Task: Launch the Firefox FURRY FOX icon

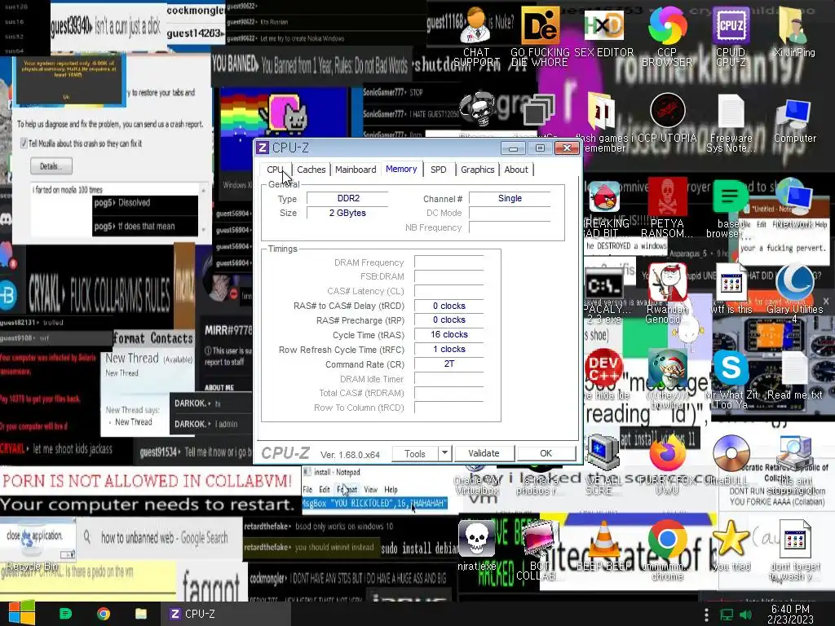Action: pos(667,452)
